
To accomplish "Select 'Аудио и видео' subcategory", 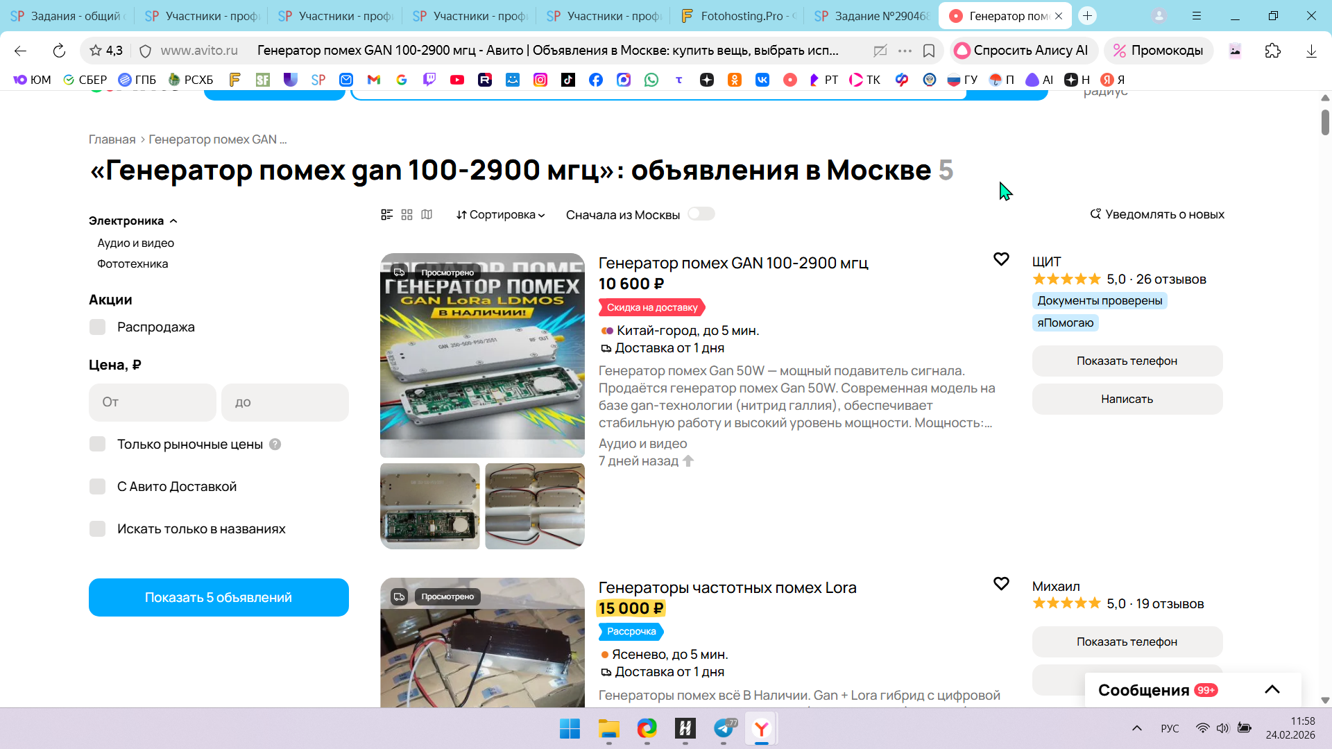I will tap(135, 243).
